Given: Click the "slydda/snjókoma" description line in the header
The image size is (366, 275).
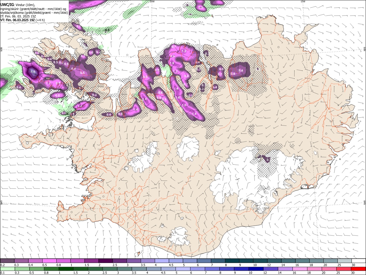Looking at the screenshot, I should click(34, 13).
